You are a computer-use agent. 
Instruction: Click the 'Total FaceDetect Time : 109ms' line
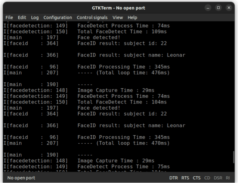pos(85,32)
